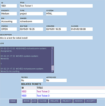Open related ticket ID 1002 link
Viewport: 105px width, 106px height.
tap(24, 92)
